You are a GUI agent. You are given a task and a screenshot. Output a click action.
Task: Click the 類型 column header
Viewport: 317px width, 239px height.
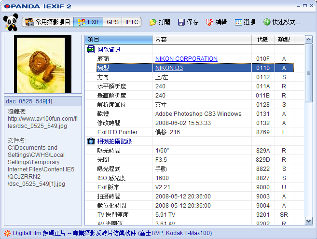tap(284, 40)
